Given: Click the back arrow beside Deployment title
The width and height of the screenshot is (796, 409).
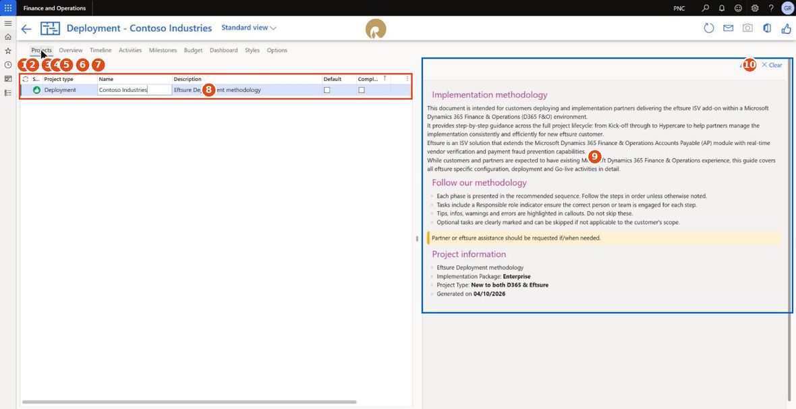Looking at the screenshot, I should point(26,29).
